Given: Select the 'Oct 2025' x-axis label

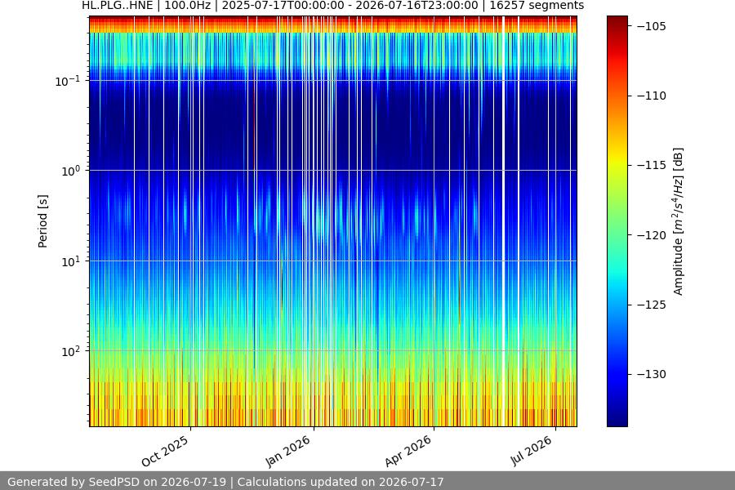Looking at the screenshot, I should point(165,451).
